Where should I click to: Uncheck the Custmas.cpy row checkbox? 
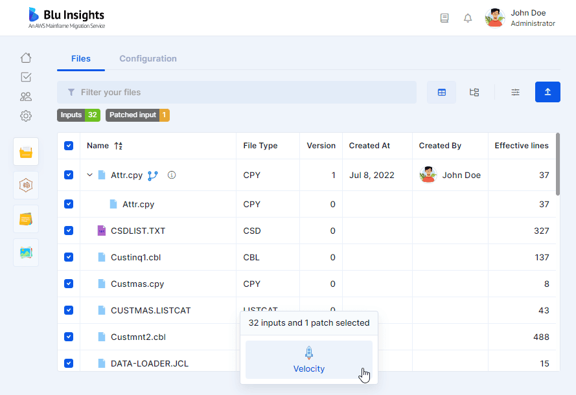pos(69,284)
